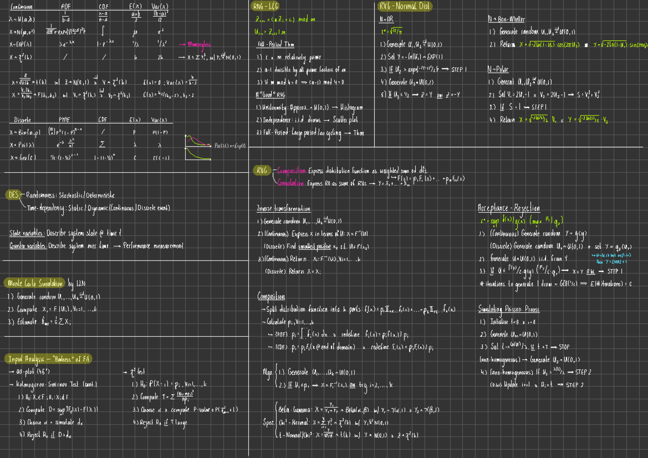Click the "X ~ Geo(c)" row label
The image size is (648, 458).
pos(22,158)
